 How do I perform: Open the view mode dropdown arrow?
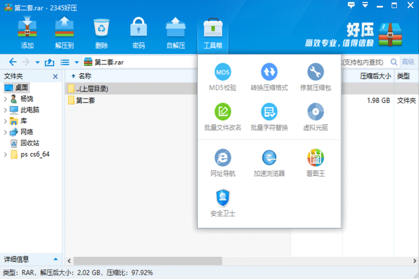77,62
